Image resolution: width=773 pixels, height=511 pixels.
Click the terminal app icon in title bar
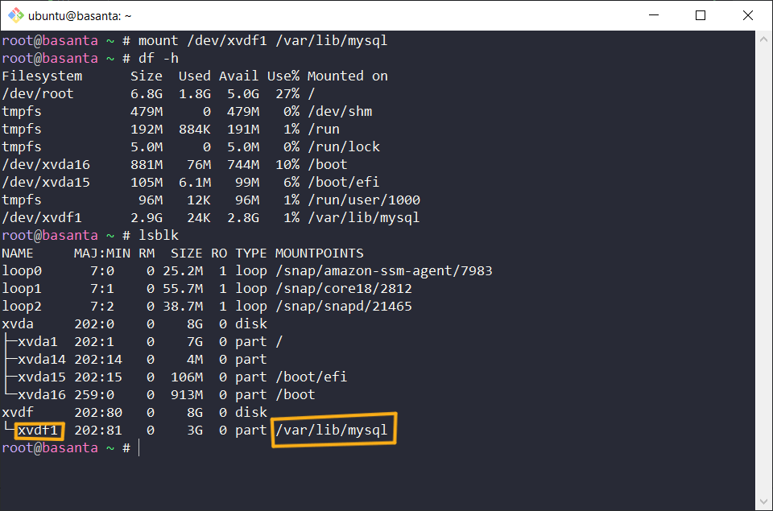[x=13, y=15]
